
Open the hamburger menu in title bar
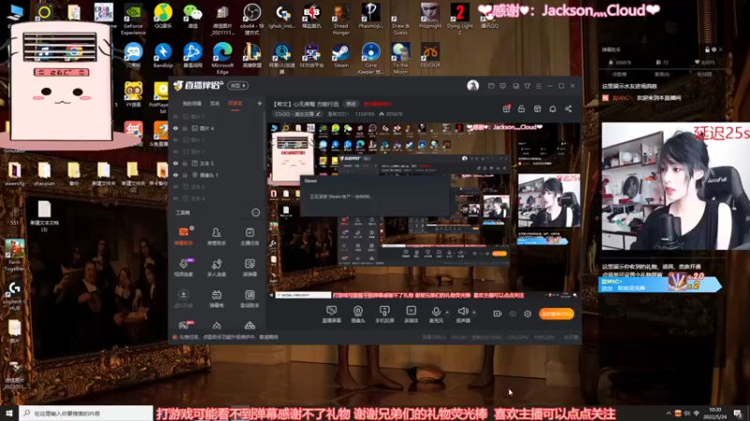click(538, 86)
